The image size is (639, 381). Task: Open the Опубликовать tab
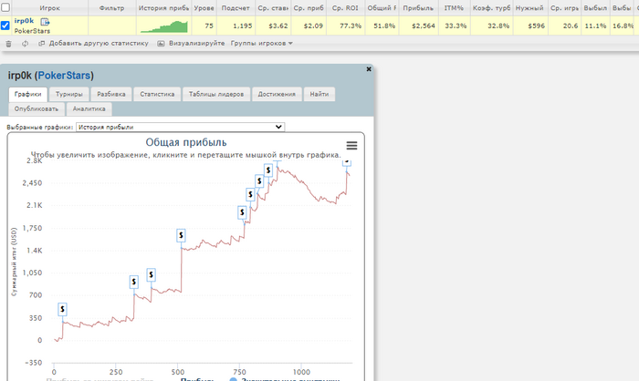point(37,108)
